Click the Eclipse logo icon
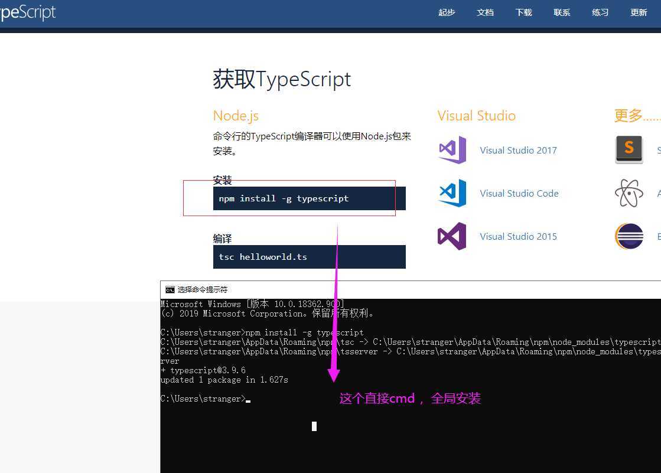The height and width of the screenshot is (473, 661). coord(629,236)
